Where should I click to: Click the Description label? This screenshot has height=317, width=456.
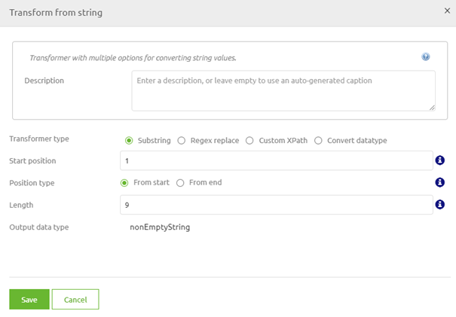click(x=44, y=81)
